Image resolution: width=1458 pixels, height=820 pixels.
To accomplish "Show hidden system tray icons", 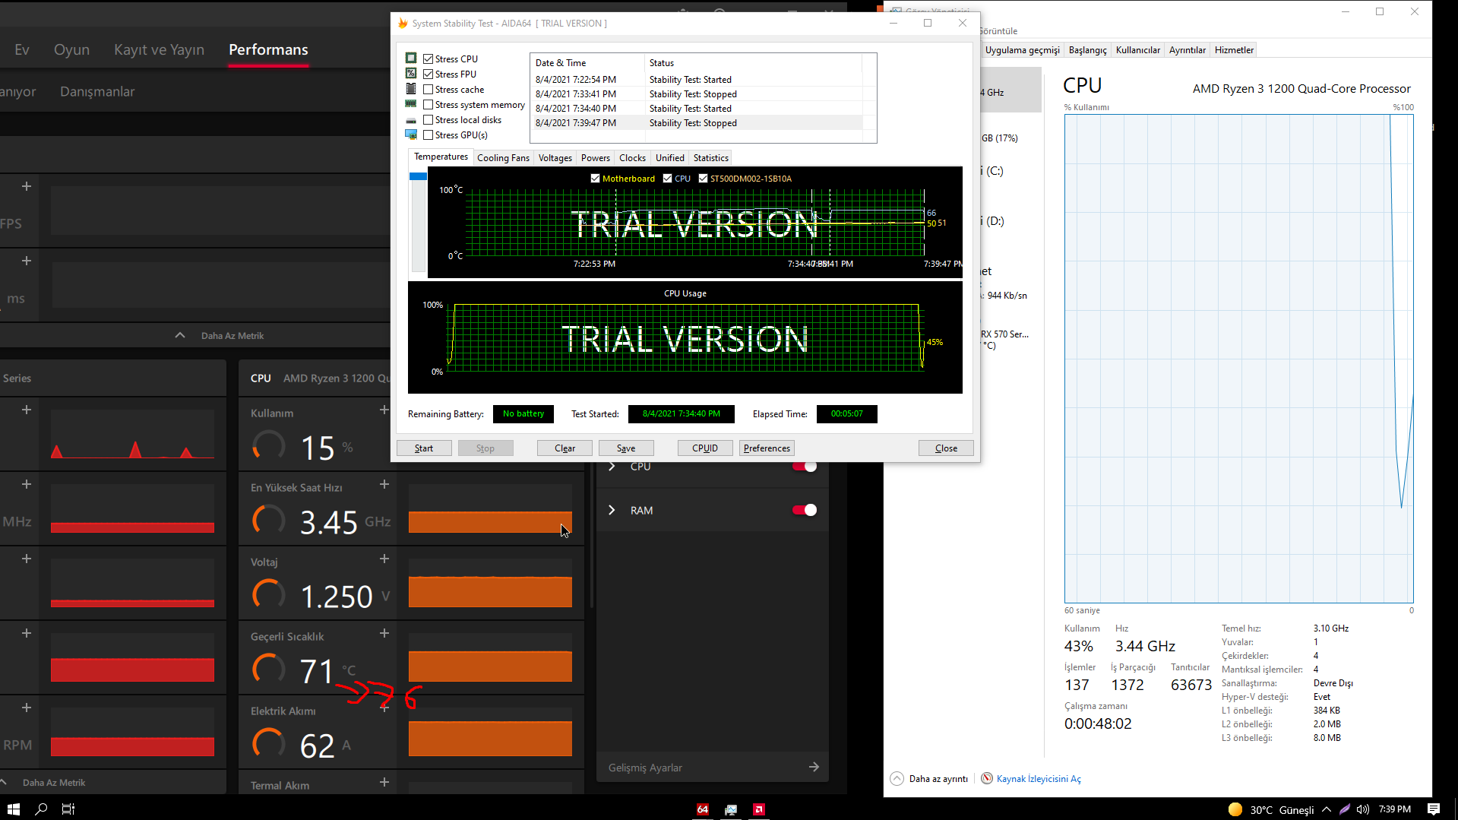I will tap(1327, 809).
